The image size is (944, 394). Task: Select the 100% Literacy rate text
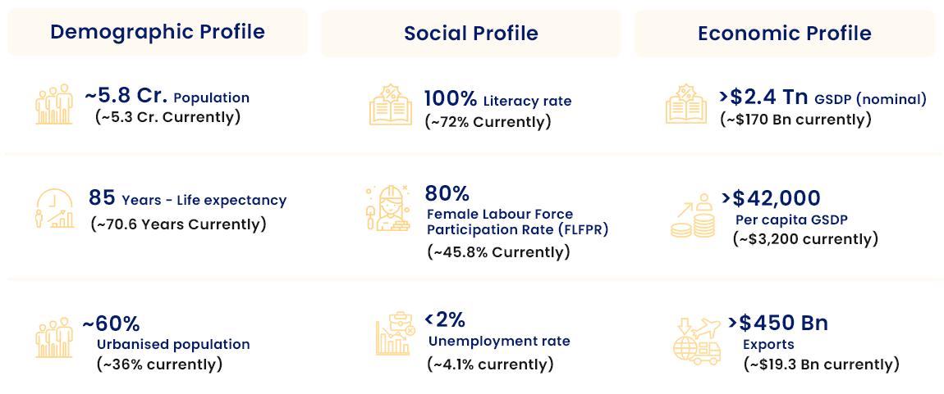(498, 98)
